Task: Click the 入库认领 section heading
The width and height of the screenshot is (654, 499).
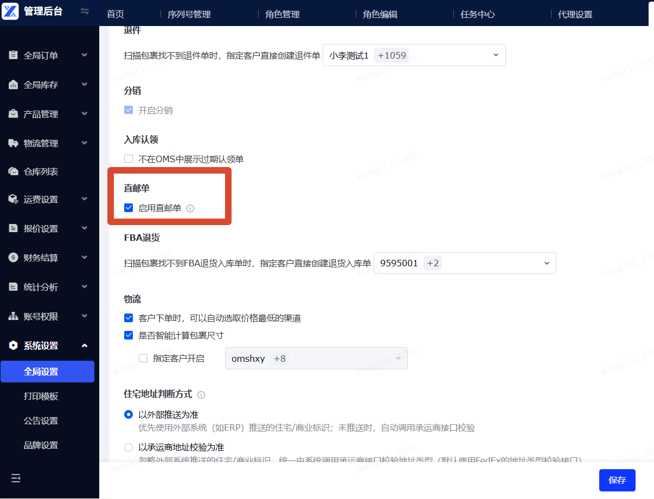Action: (141, 139)
